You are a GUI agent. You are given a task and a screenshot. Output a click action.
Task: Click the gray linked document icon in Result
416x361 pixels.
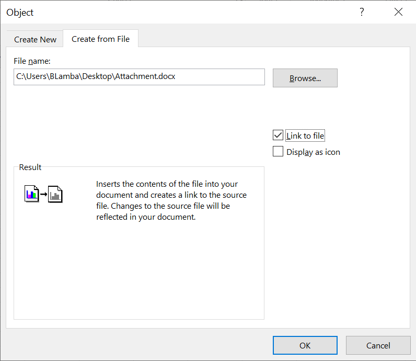coord(55,194)
